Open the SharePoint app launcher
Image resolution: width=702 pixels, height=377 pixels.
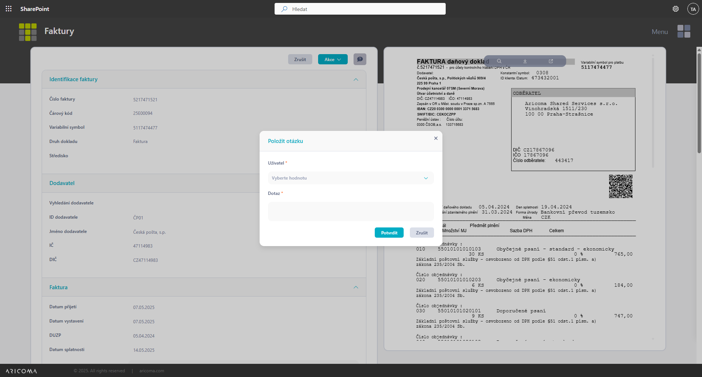click(x=8, y=9)
